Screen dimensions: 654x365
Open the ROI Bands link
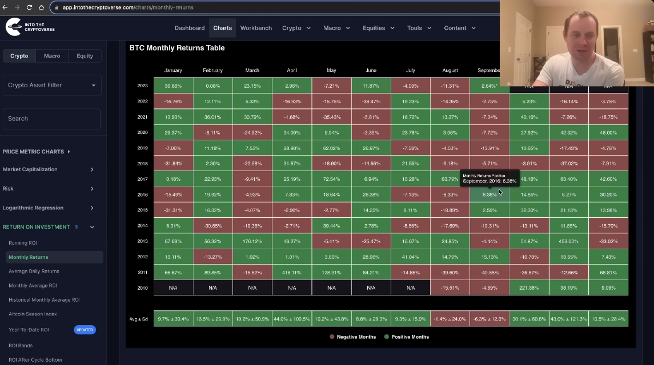[x=21, y=346]
